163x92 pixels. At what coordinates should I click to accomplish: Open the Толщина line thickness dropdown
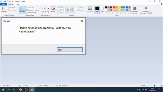pyautogui.click(x=90, y=10)
